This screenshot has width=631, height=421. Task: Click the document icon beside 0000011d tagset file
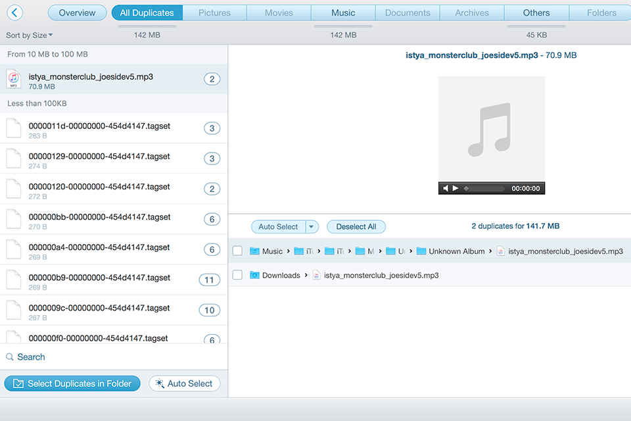pos(14,128)
